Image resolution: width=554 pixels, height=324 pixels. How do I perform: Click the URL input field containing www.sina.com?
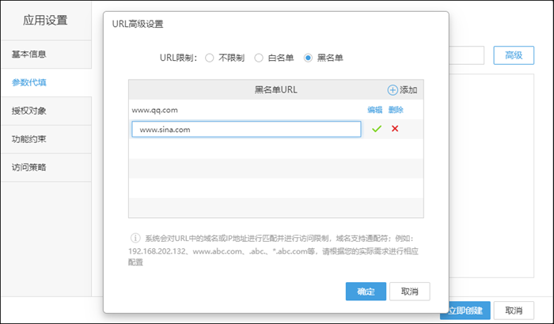[x=245, y=129]
